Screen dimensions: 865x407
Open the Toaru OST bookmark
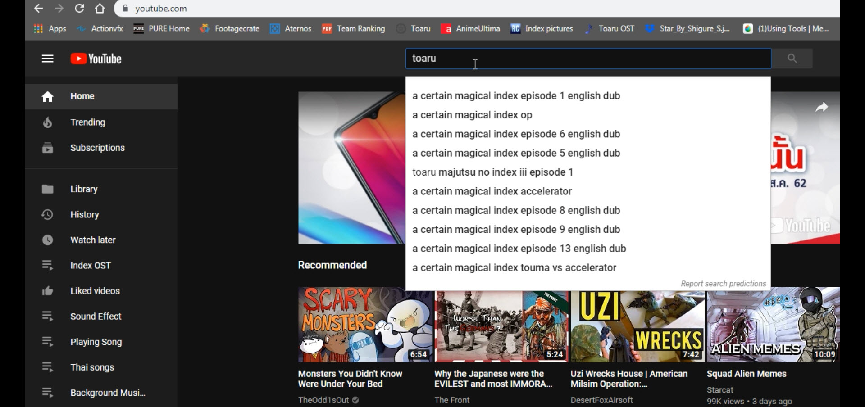coord(609,28)
